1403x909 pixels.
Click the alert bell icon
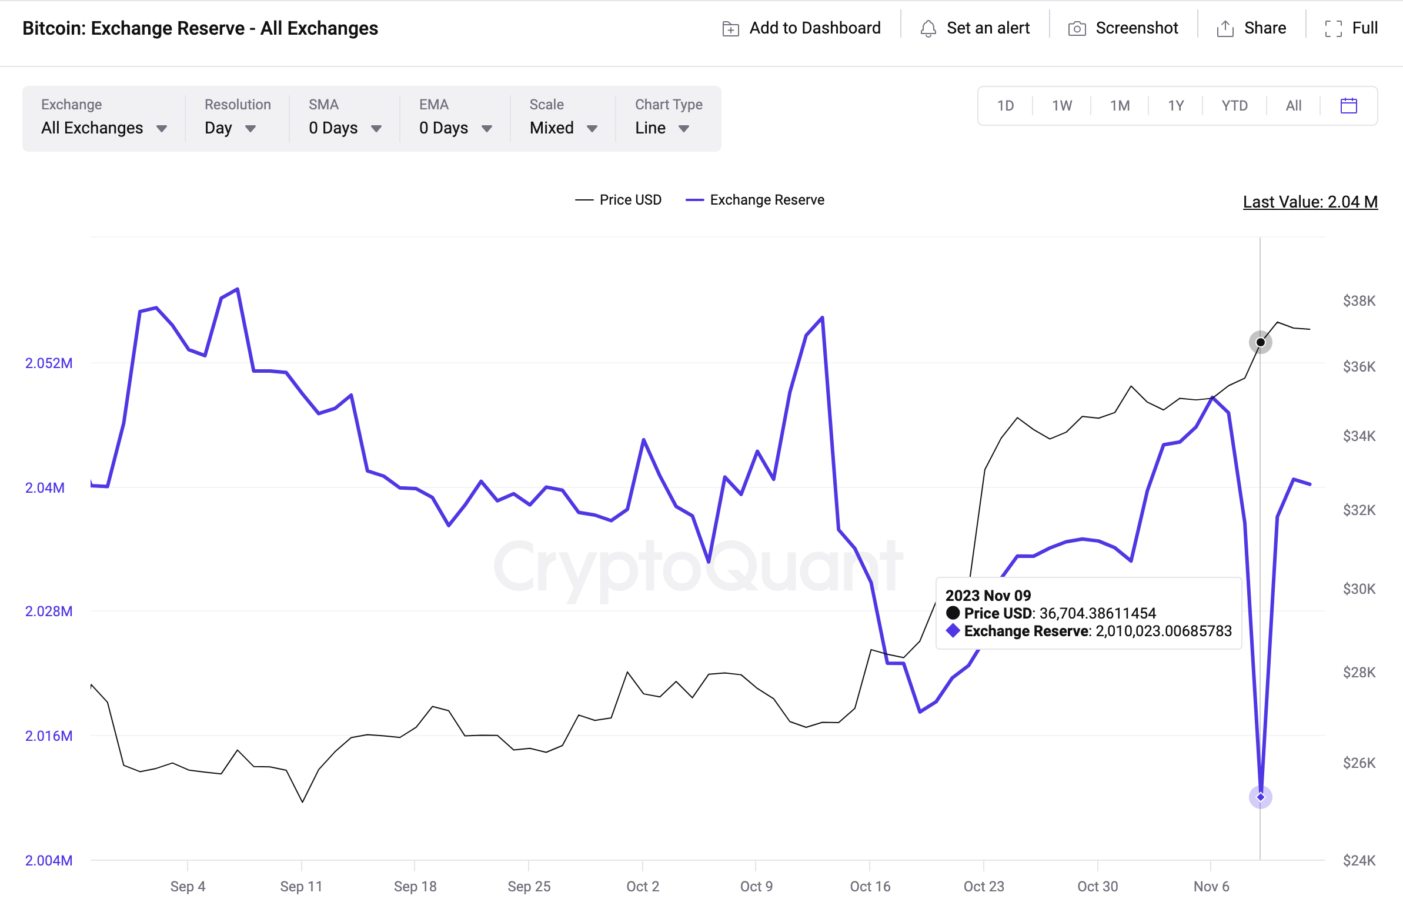(x=928, y=28)
